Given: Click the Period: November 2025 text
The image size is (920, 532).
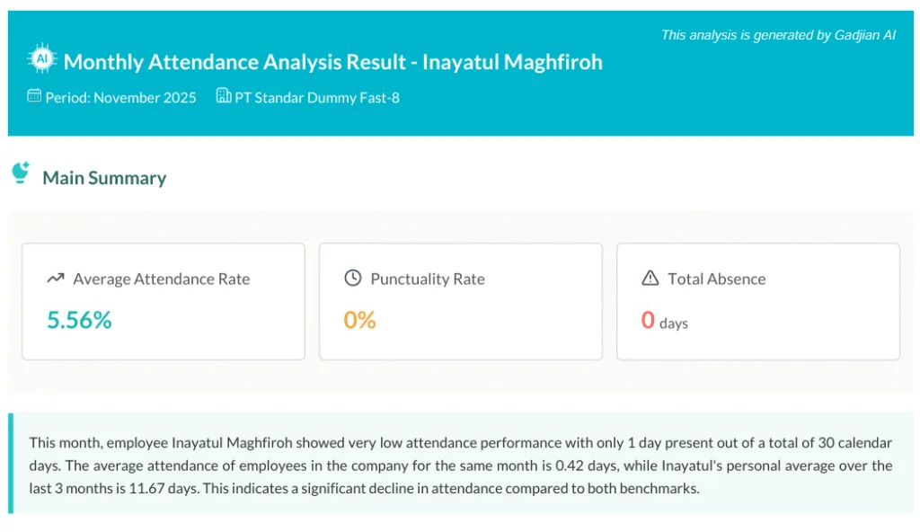Looking at the screenshot, I should coord(120,97).
